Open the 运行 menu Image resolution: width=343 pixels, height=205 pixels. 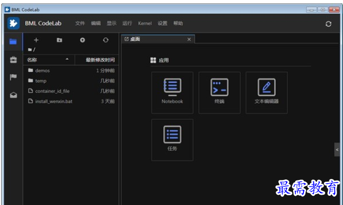(127, 23)
